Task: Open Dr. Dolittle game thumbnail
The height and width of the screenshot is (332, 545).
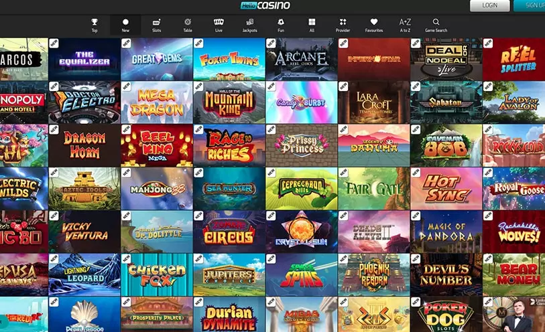Action: [x=157, y=232]
